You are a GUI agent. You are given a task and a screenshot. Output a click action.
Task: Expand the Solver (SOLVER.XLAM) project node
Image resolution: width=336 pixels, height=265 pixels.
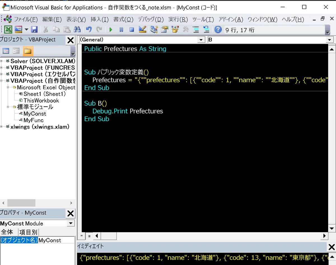2,61
